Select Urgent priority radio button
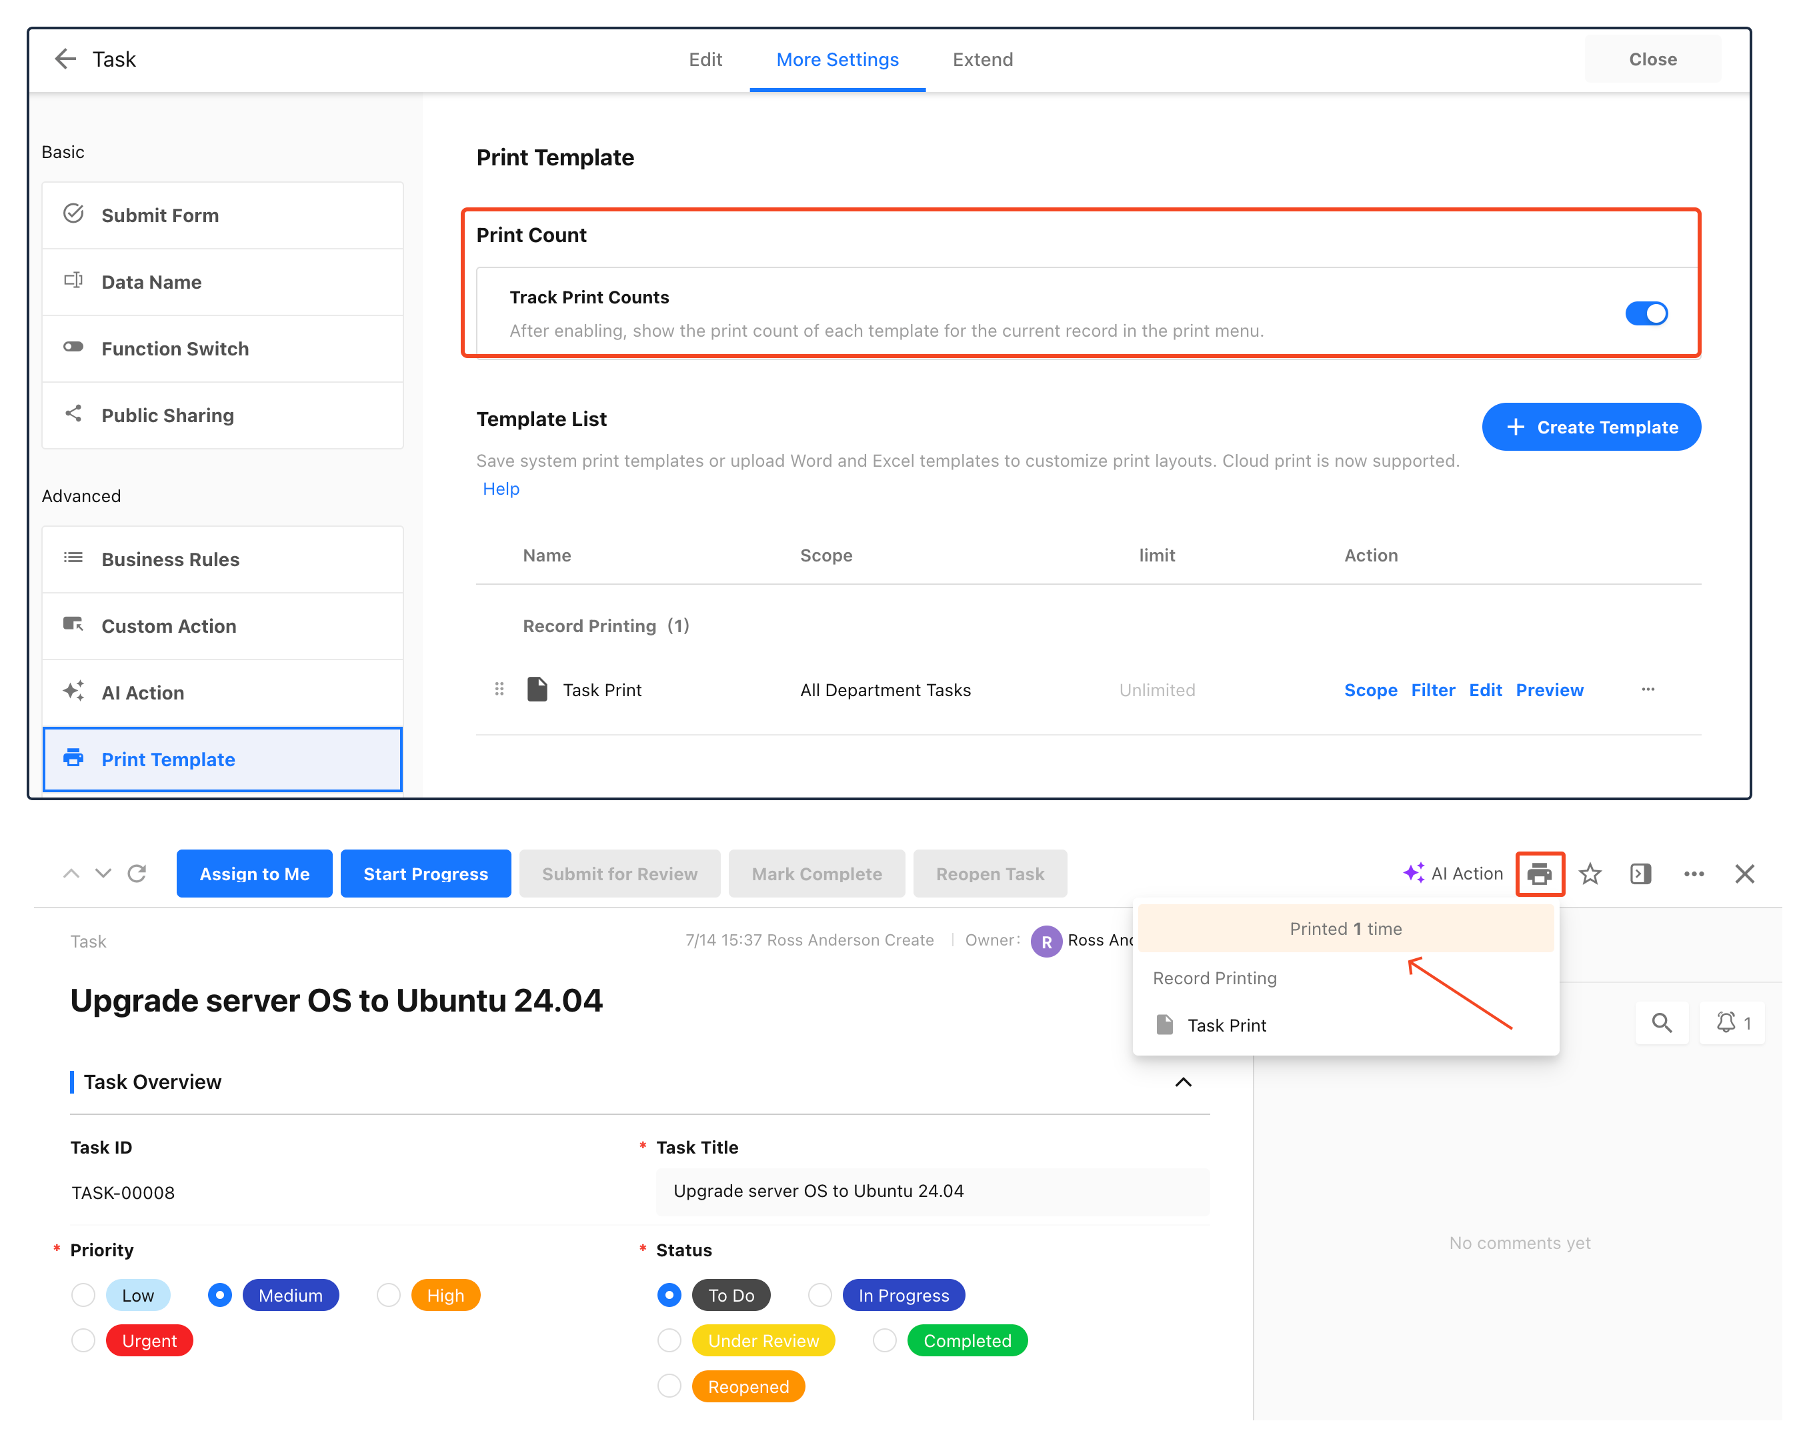1809x1447 pixels. click(x=83, y=1340)
